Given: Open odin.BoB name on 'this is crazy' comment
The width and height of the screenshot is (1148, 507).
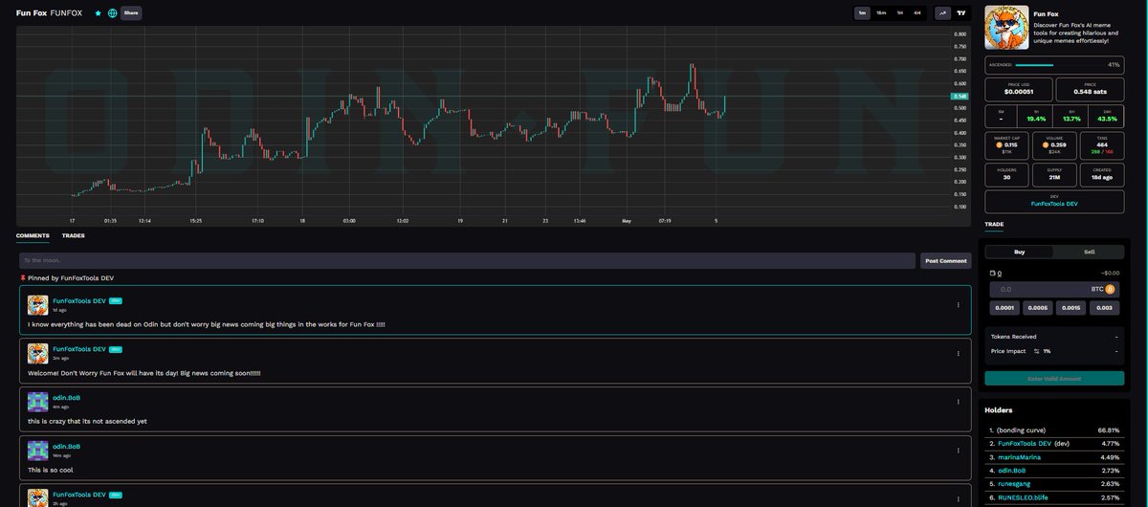Looking at the screenshot, I should [x=66, y=397].
